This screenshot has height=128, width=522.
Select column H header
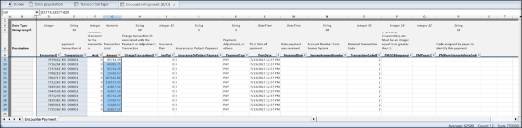click(140, 16)
